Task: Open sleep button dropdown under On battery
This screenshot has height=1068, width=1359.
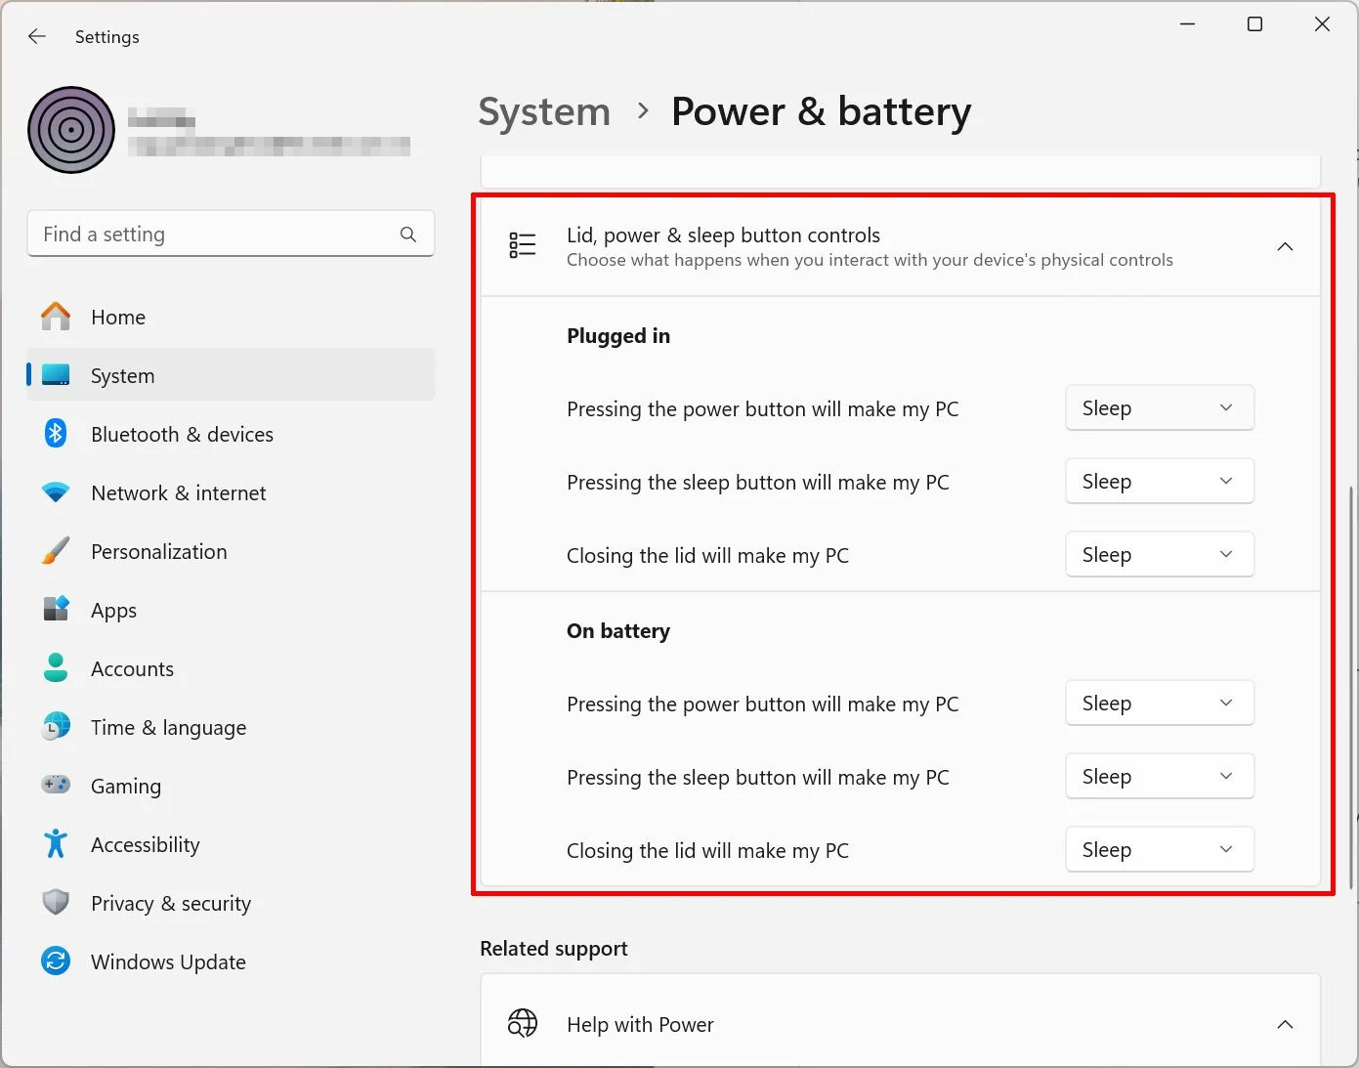Action: click(x=1159, y=776)
